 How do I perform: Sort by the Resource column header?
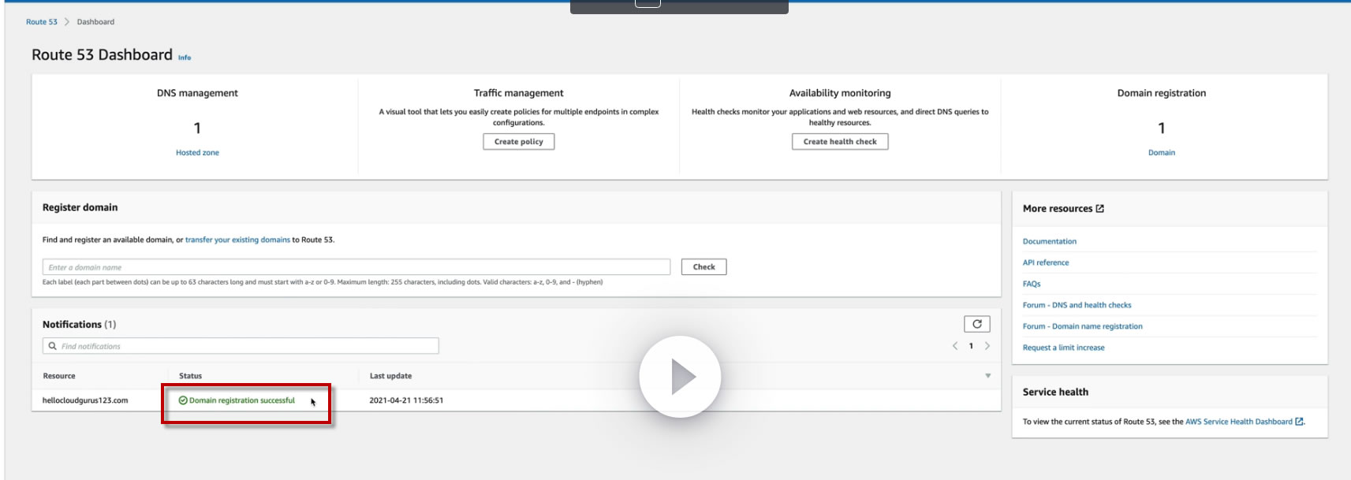59,376
